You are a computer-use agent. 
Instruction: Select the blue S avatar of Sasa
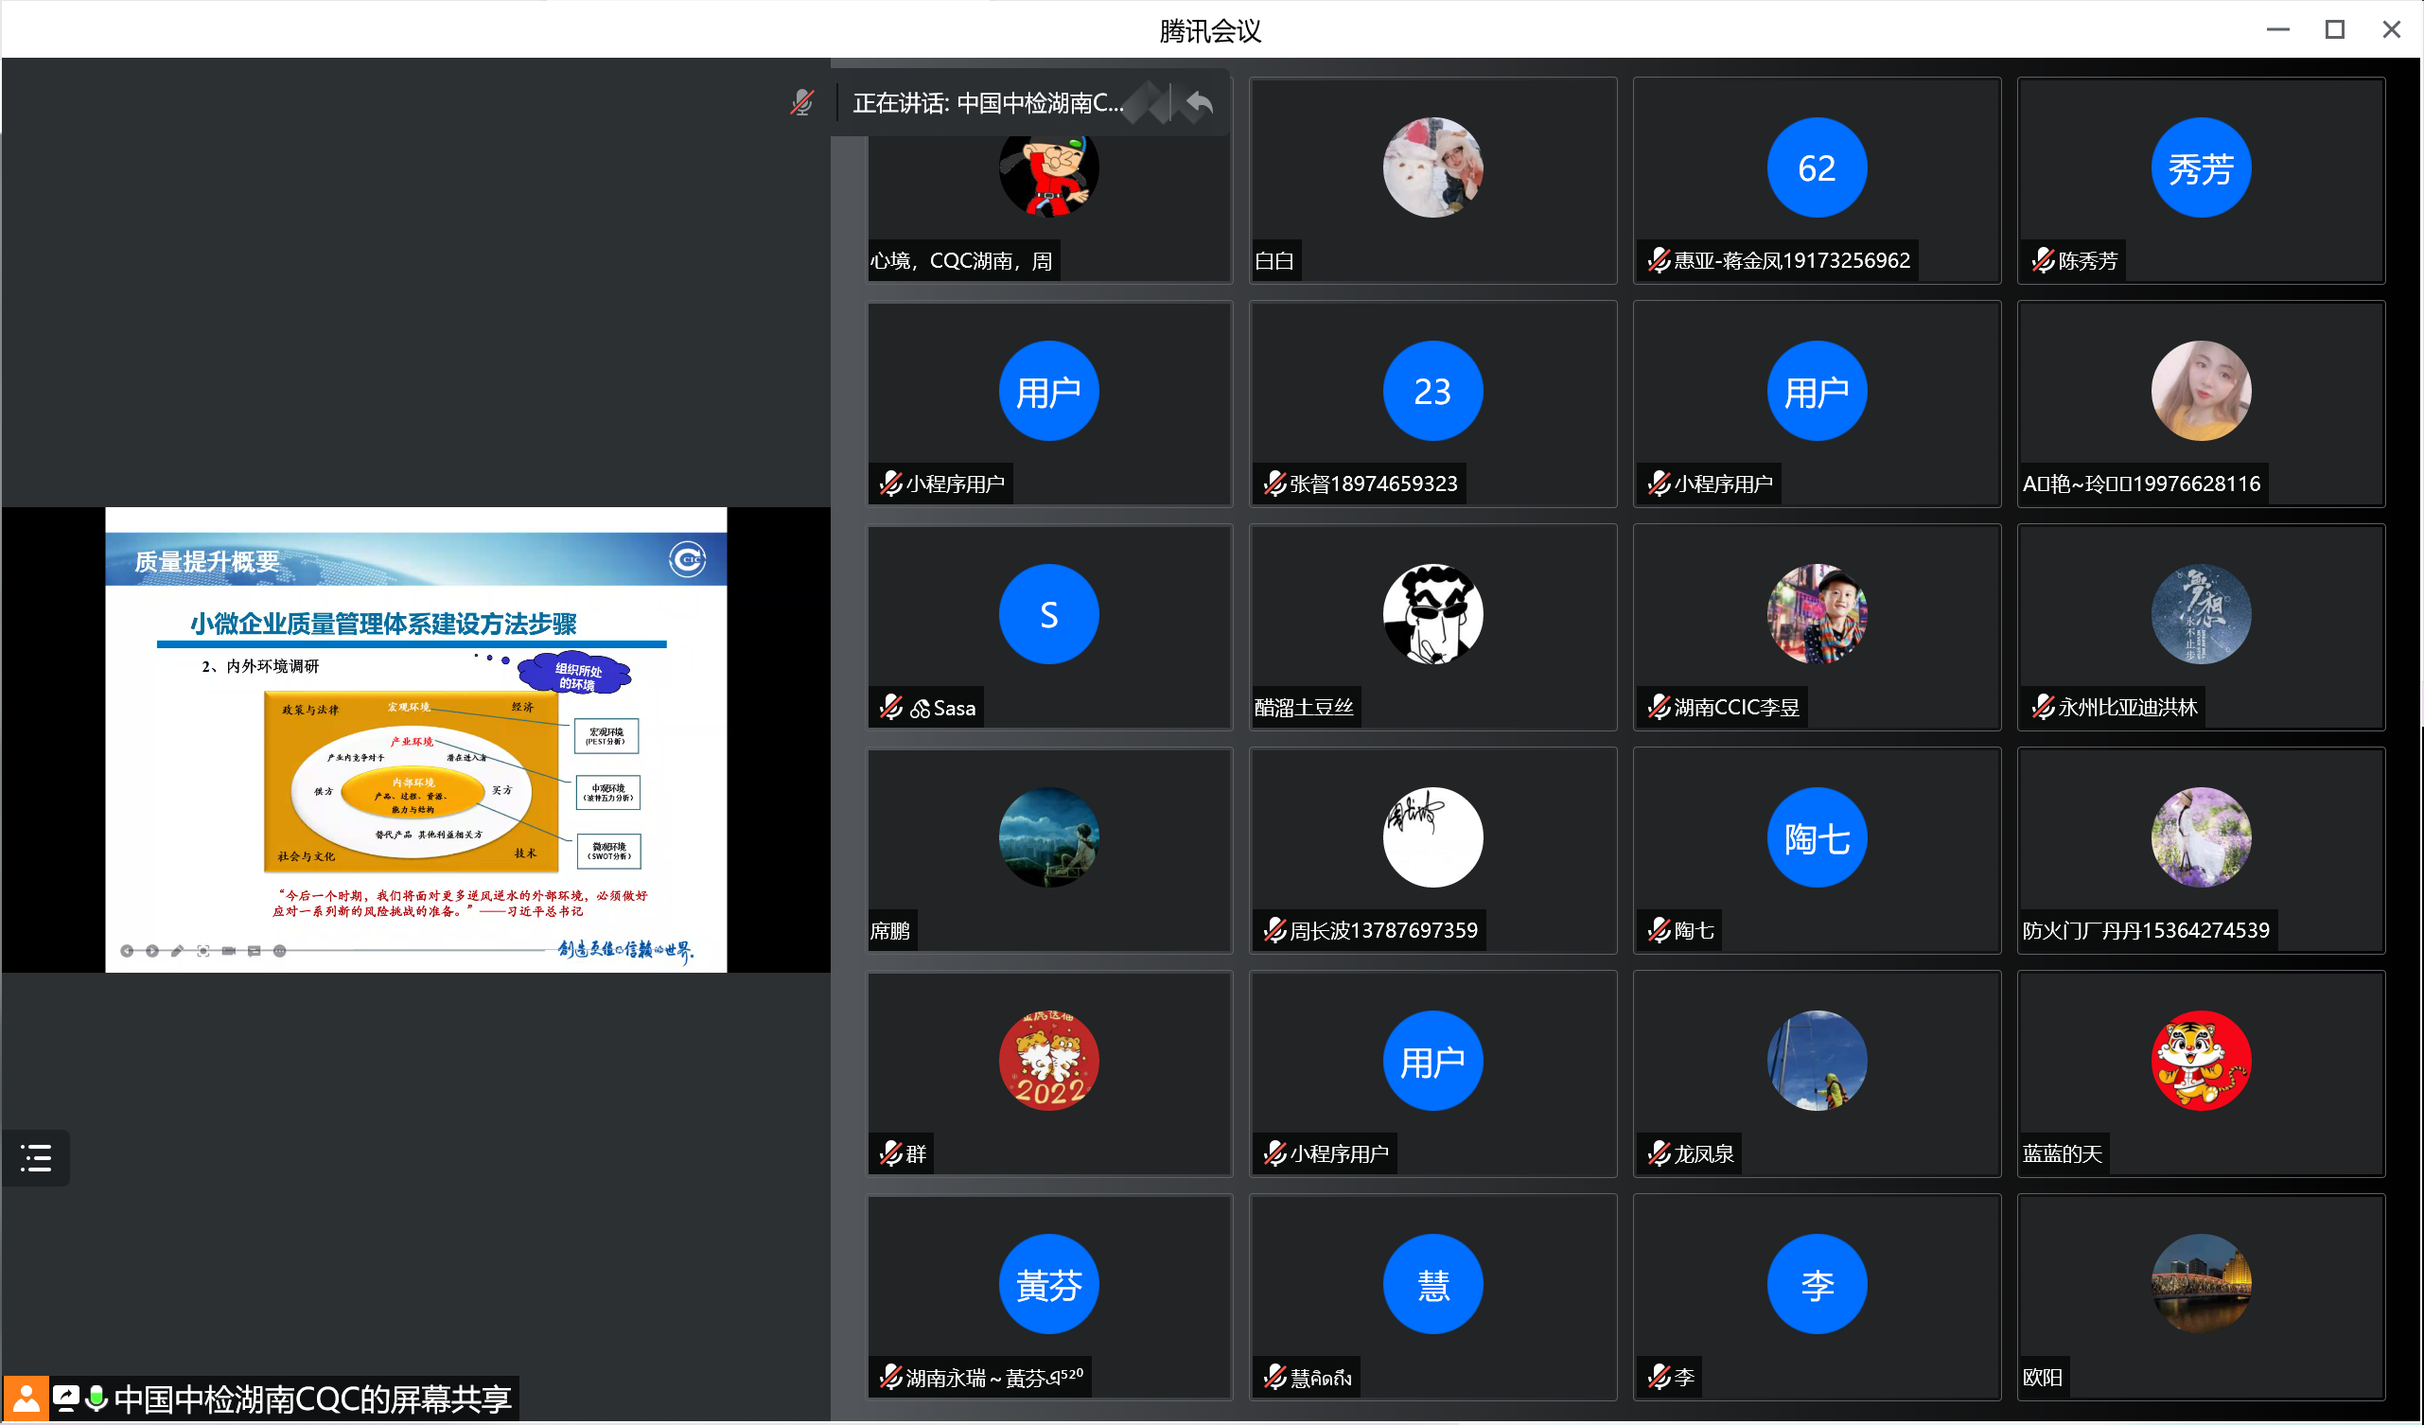click(1049, 614)
